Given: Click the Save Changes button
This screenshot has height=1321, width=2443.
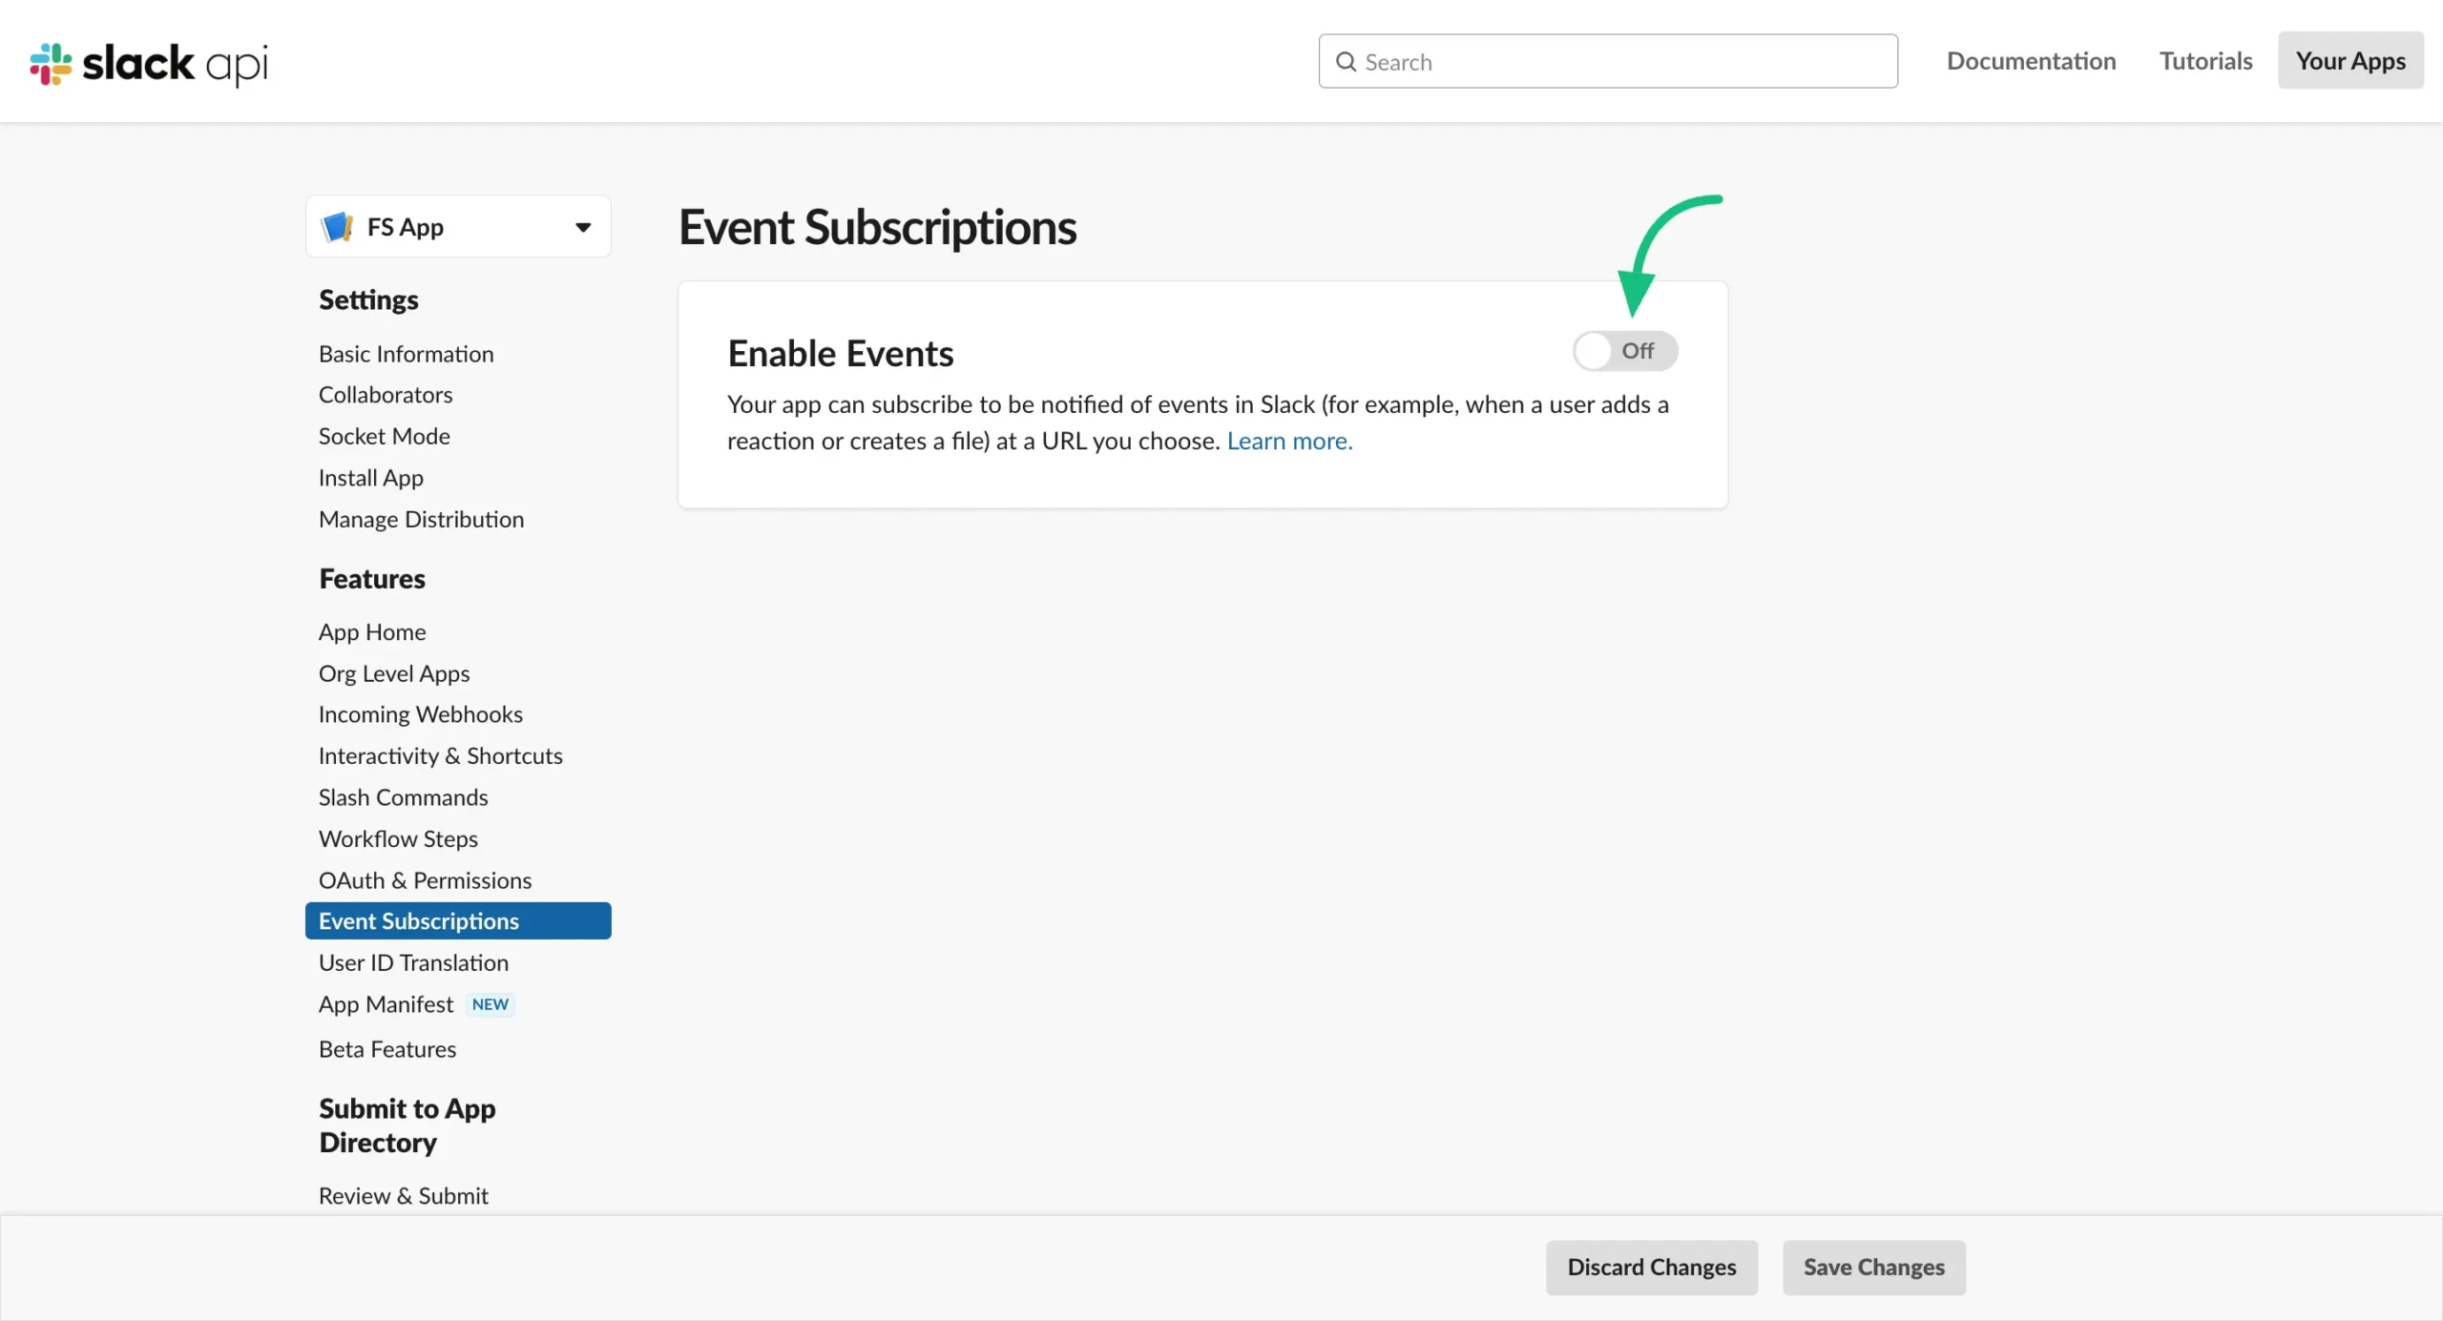Looking at the screenshot, I should pos(1873,1268).
